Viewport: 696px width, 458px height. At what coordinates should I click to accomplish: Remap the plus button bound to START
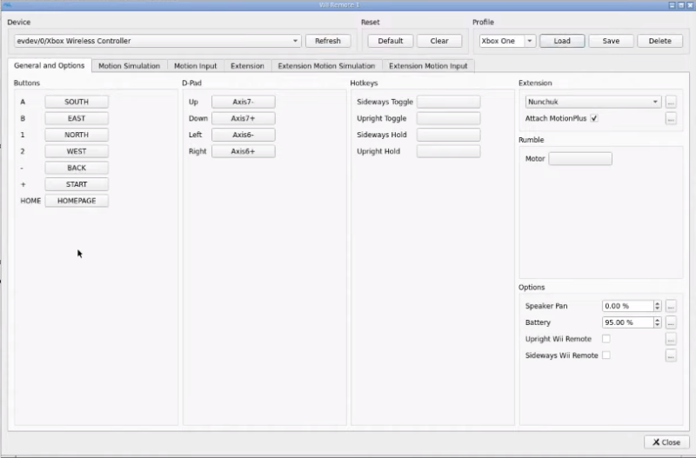(x=77, y=184)
